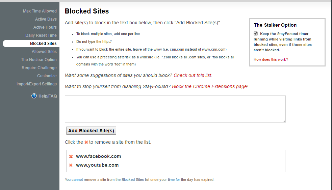Go to Require Challenge settings
The width and height of the screenshot is (332, 190).
tap(39, 68)
